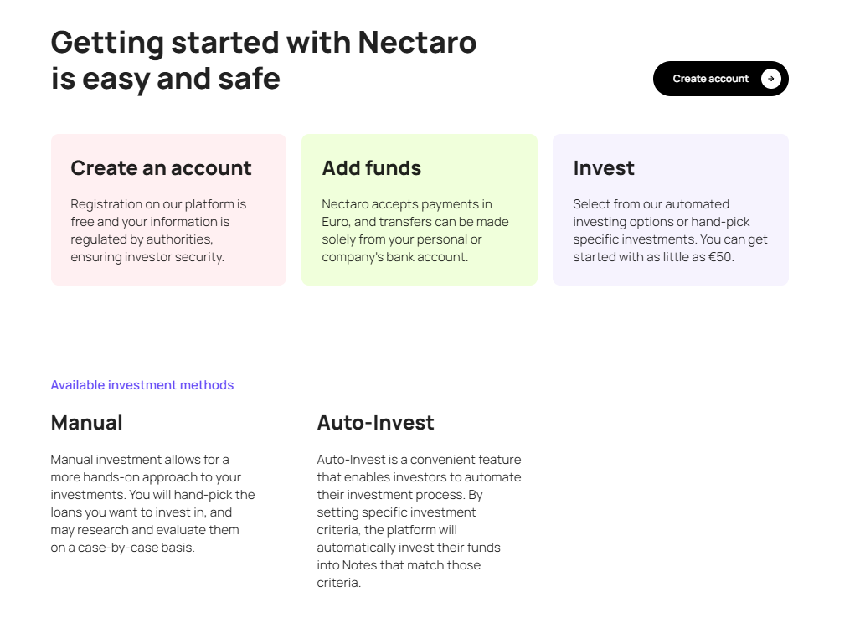The height and width of the screenshot is (633, 860).
Task: Select the 'Manual' heading
Action: click(86, 423)
